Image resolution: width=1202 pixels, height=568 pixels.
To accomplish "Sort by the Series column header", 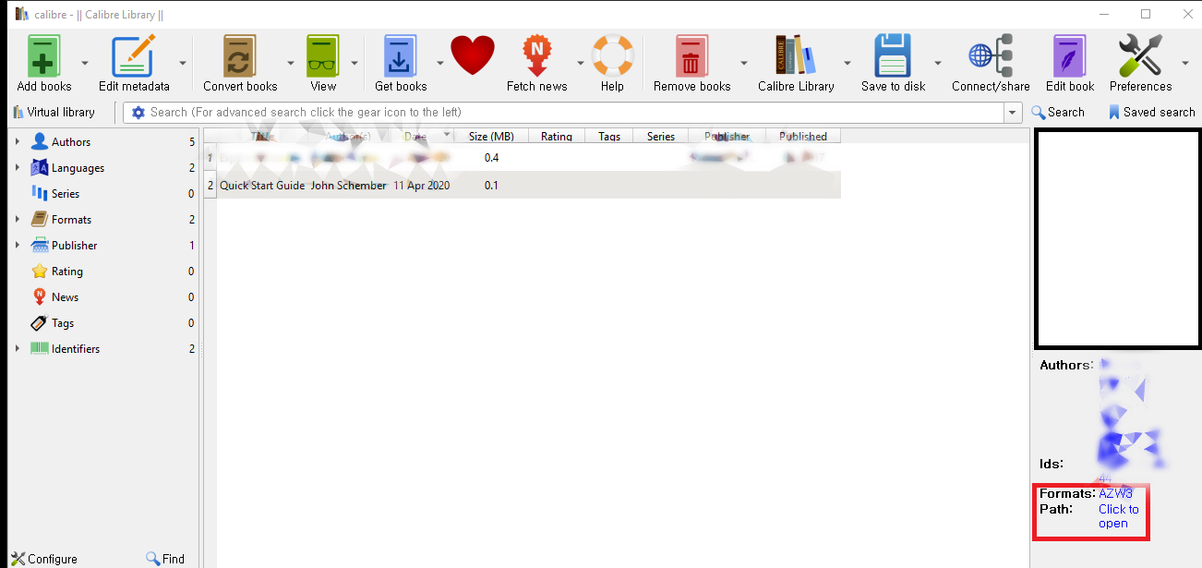I will tap(661, 137).
